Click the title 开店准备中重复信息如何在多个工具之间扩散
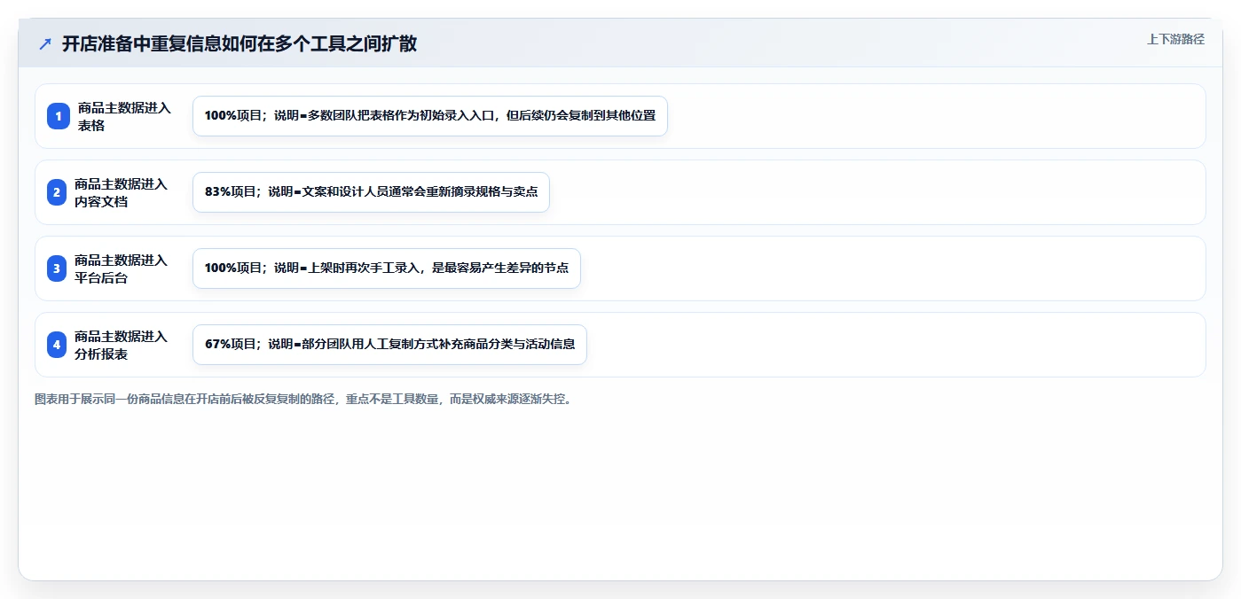1241x599 pixels. click(x=240, y=43)
